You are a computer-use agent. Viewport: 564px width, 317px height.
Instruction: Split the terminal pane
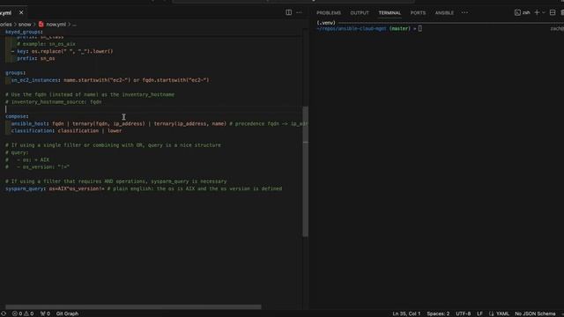(x=553, y=12)
